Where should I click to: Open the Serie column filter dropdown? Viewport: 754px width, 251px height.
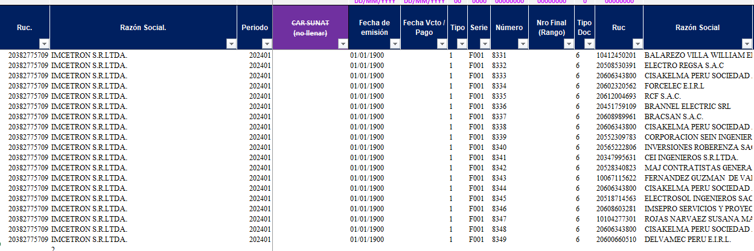click(x=484, y=44)
